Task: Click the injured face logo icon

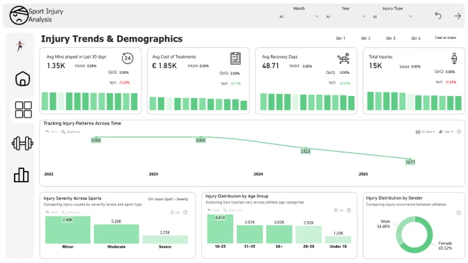Action: [x=19, y=15]
